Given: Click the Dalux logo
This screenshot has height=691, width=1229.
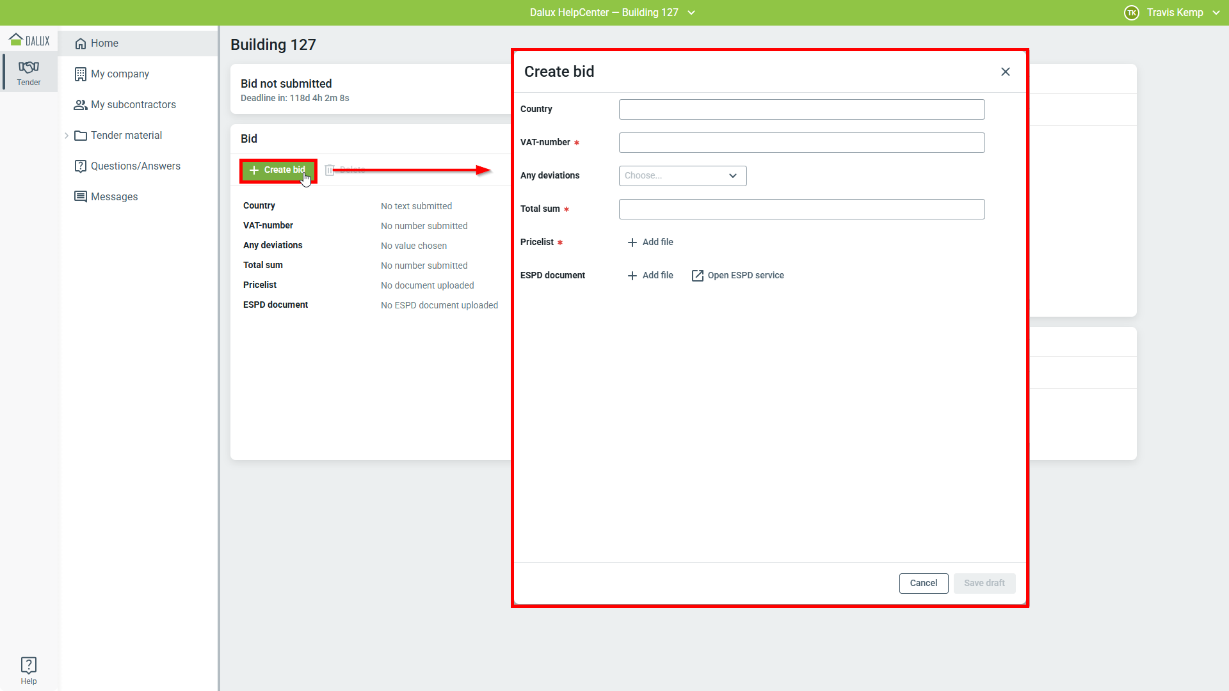Looking at the screenshot, I should pos(29,40).
